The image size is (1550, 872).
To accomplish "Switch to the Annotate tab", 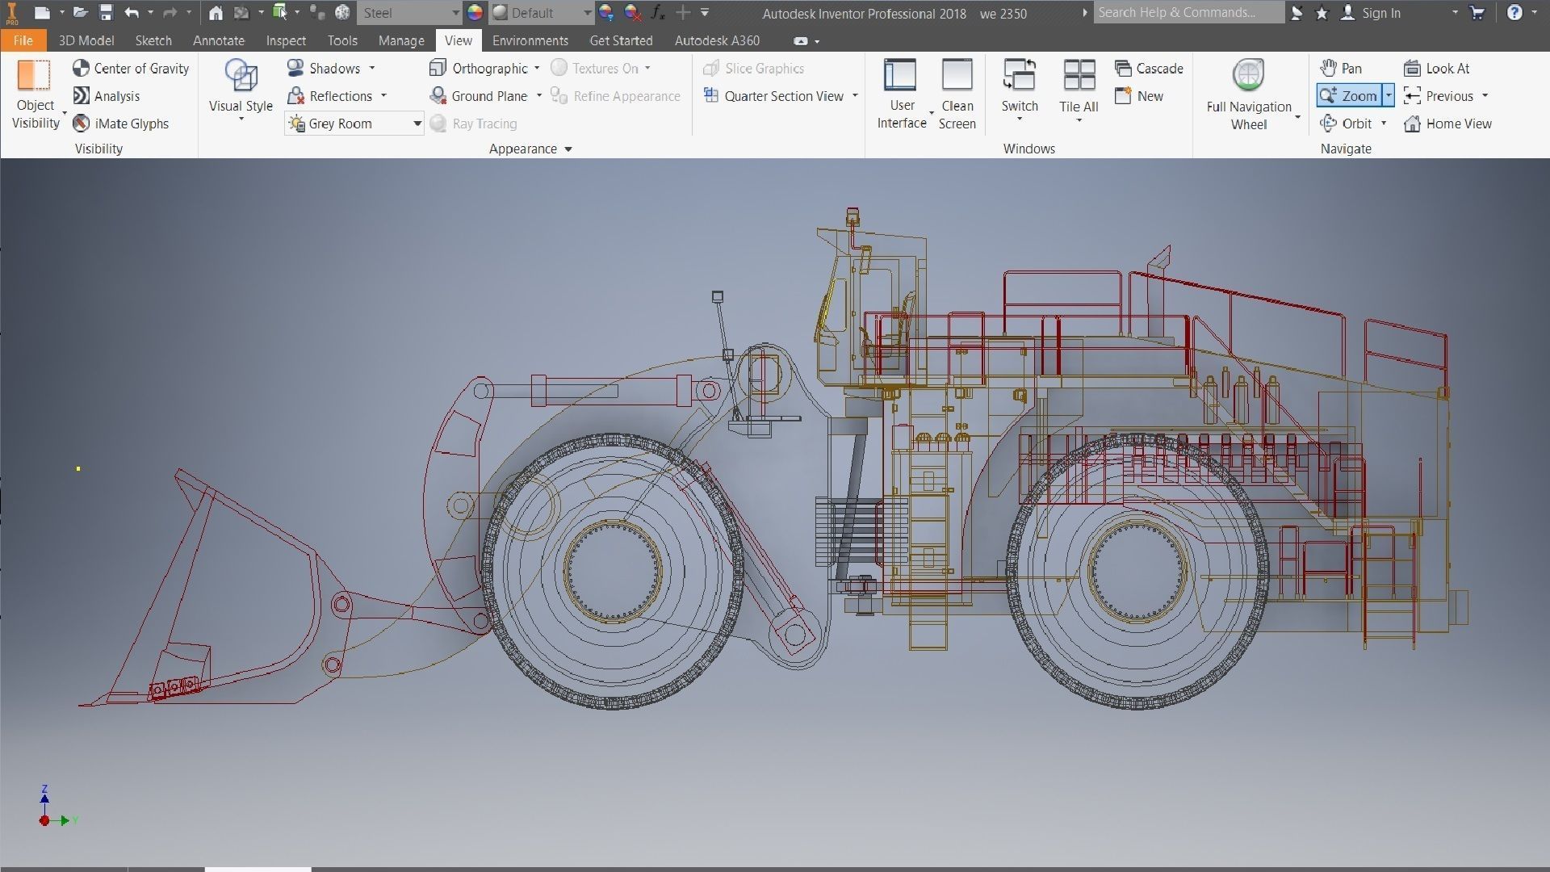I will 219,40.
